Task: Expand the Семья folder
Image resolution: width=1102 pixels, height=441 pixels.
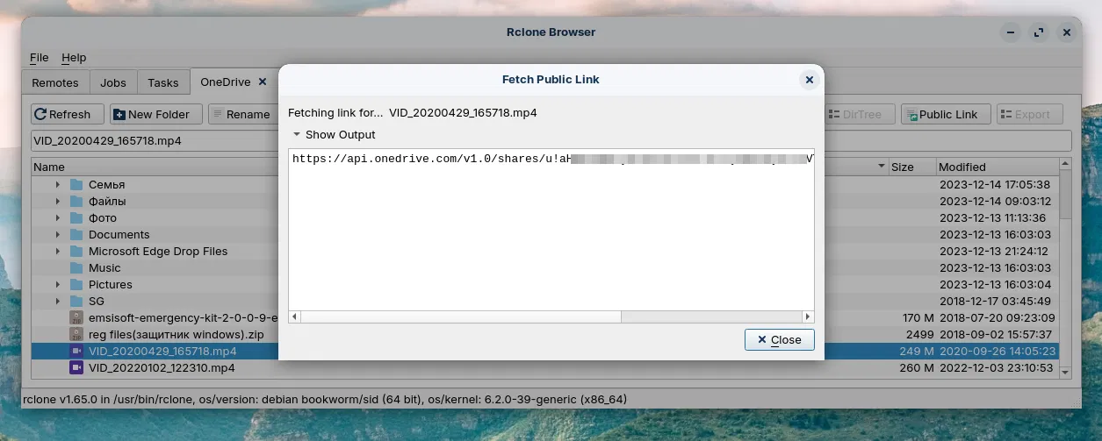Action: (58, 185)
